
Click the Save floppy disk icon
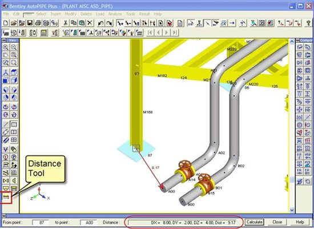[30, 23]
